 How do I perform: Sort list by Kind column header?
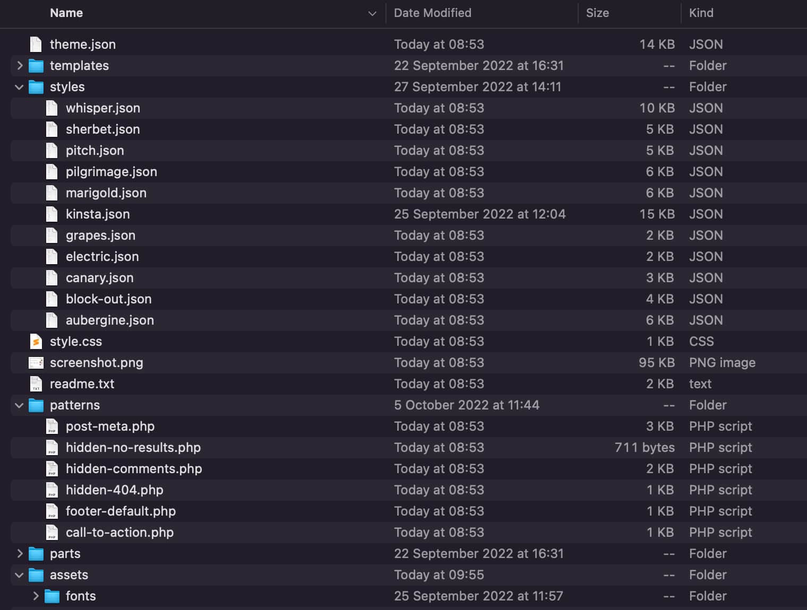point(701,13)
